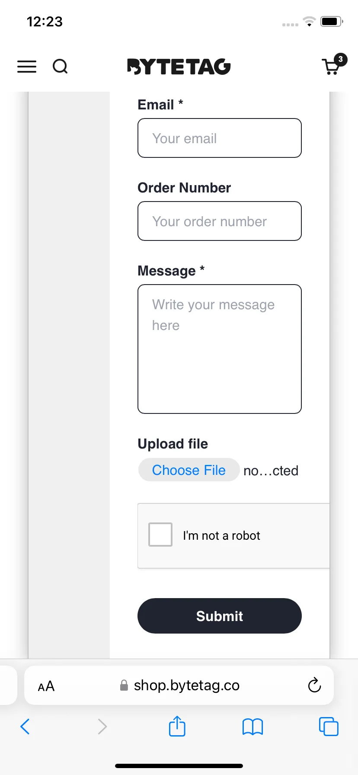Open Safari bookmarks

253,727
